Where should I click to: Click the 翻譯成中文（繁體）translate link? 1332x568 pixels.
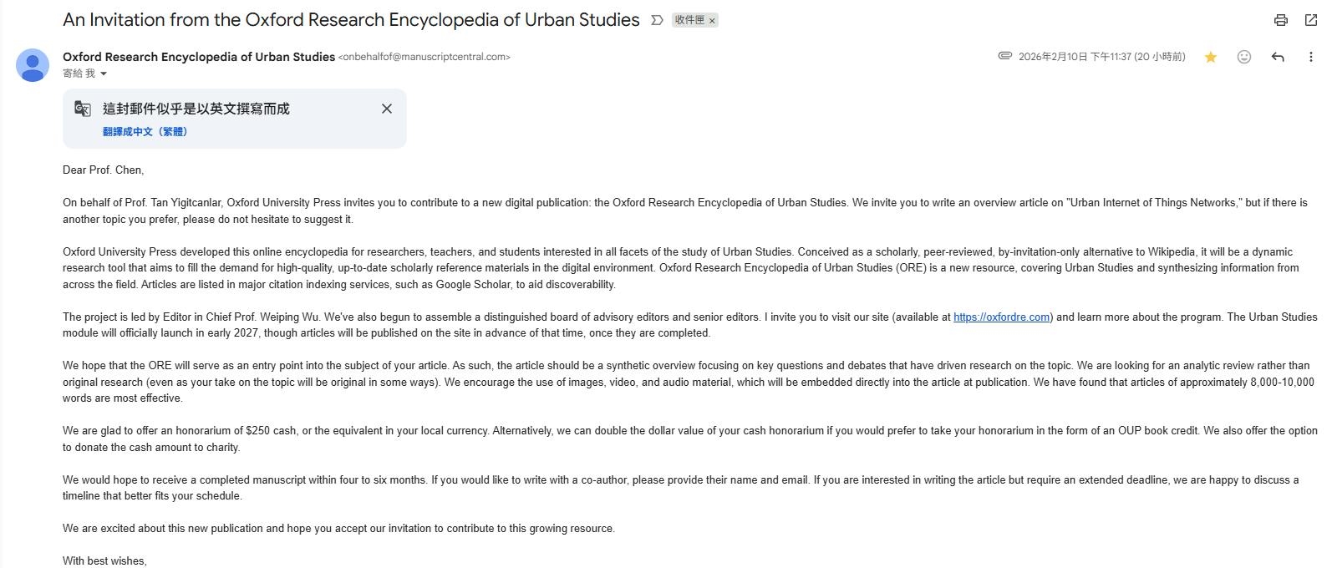click(145, 132)
